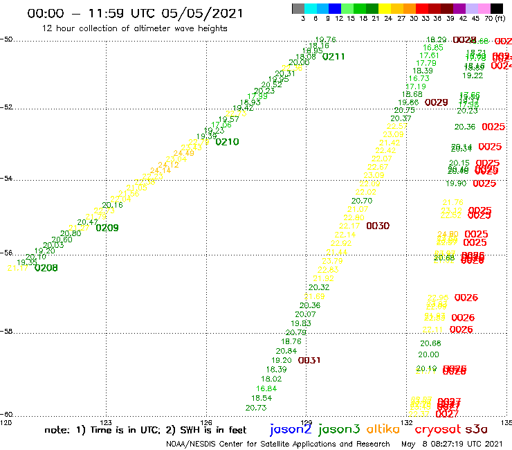The height and width of the screenshot is (450, 512).
Task: Click the pink swatch in the color scale
Action: coord(484,8)
